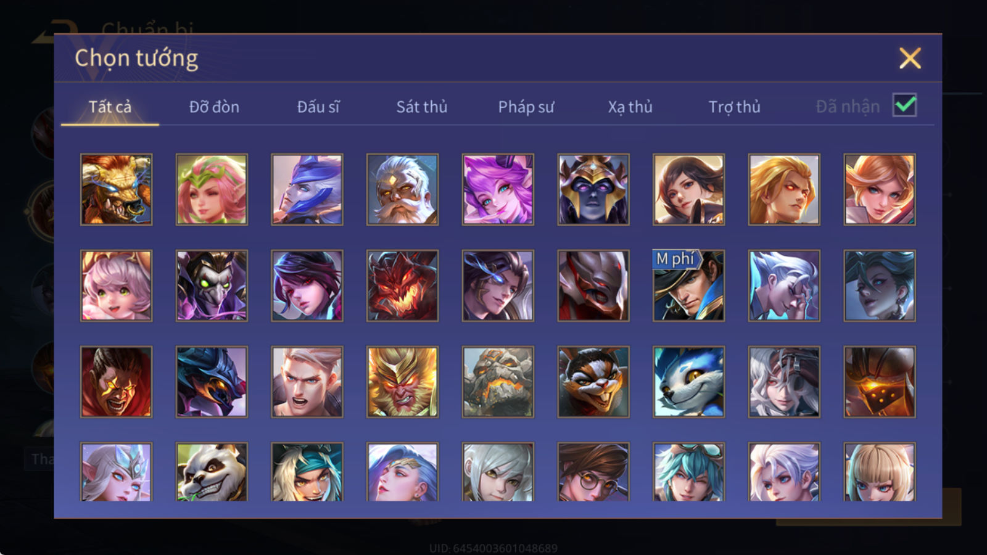Open the Đấu sĩ tab
The image size is (987, 555).
(318, 107)
